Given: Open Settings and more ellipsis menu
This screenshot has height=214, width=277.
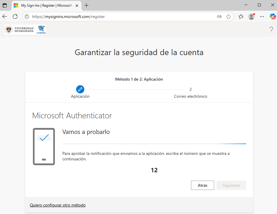Looking at the screenshot, I should [262, 17].
